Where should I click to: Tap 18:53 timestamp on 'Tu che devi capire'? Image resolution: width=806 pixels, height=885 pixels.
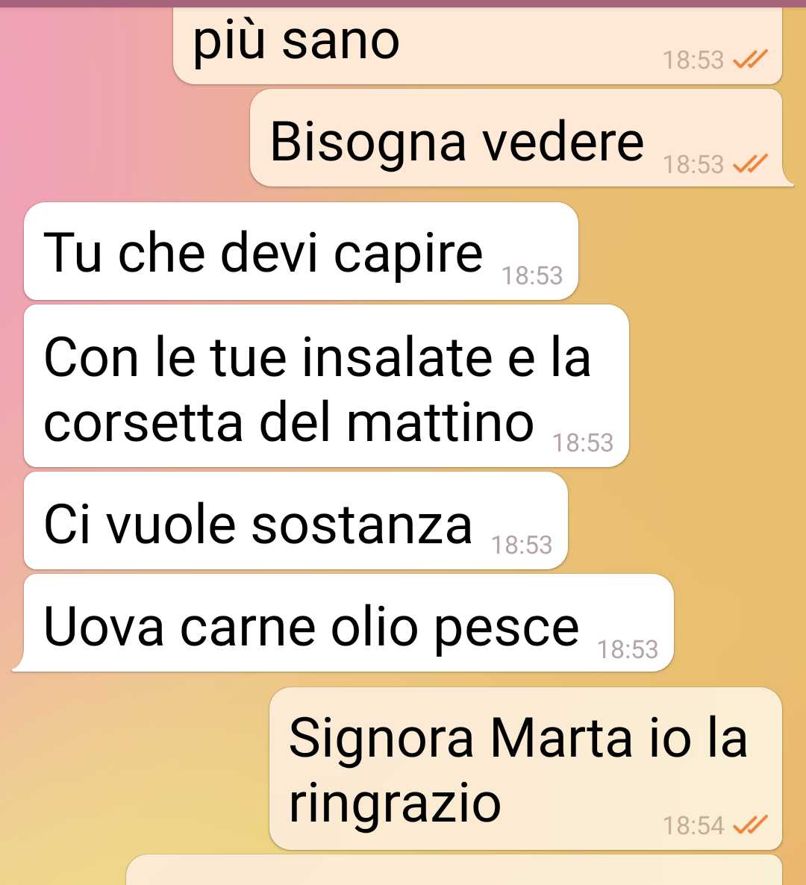[532, 275]
